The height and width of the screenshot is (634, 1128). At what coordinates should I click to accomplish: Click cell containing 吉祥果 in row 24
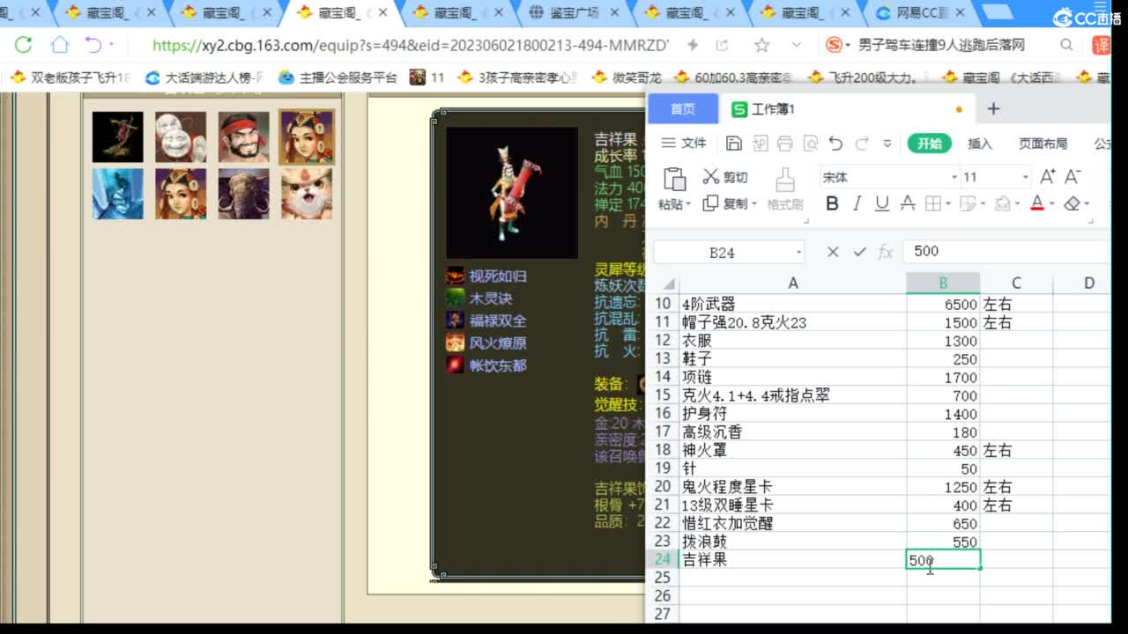tap(792, 560)
